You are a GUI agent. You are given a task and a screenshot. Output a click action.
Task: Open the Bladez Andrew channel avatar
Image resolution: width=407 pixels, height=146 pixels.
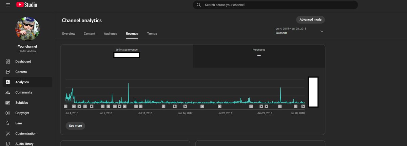(27, 29)
